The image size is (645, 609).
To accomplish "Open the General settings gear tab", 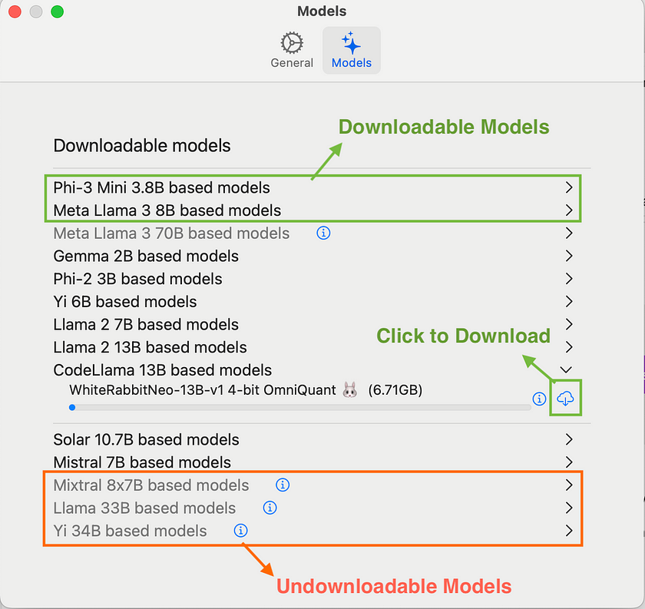I will (292, 50).
